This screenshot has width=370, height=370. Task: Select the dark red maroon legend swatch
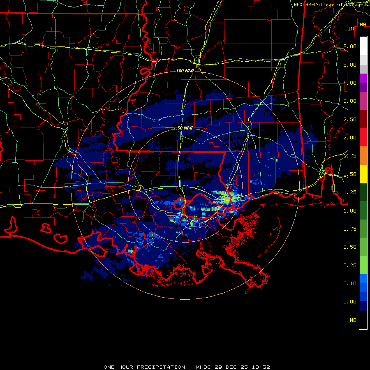[363, 119]
